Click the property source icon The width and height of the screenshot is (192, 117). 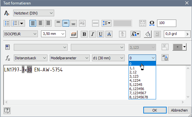coord(7,47)
